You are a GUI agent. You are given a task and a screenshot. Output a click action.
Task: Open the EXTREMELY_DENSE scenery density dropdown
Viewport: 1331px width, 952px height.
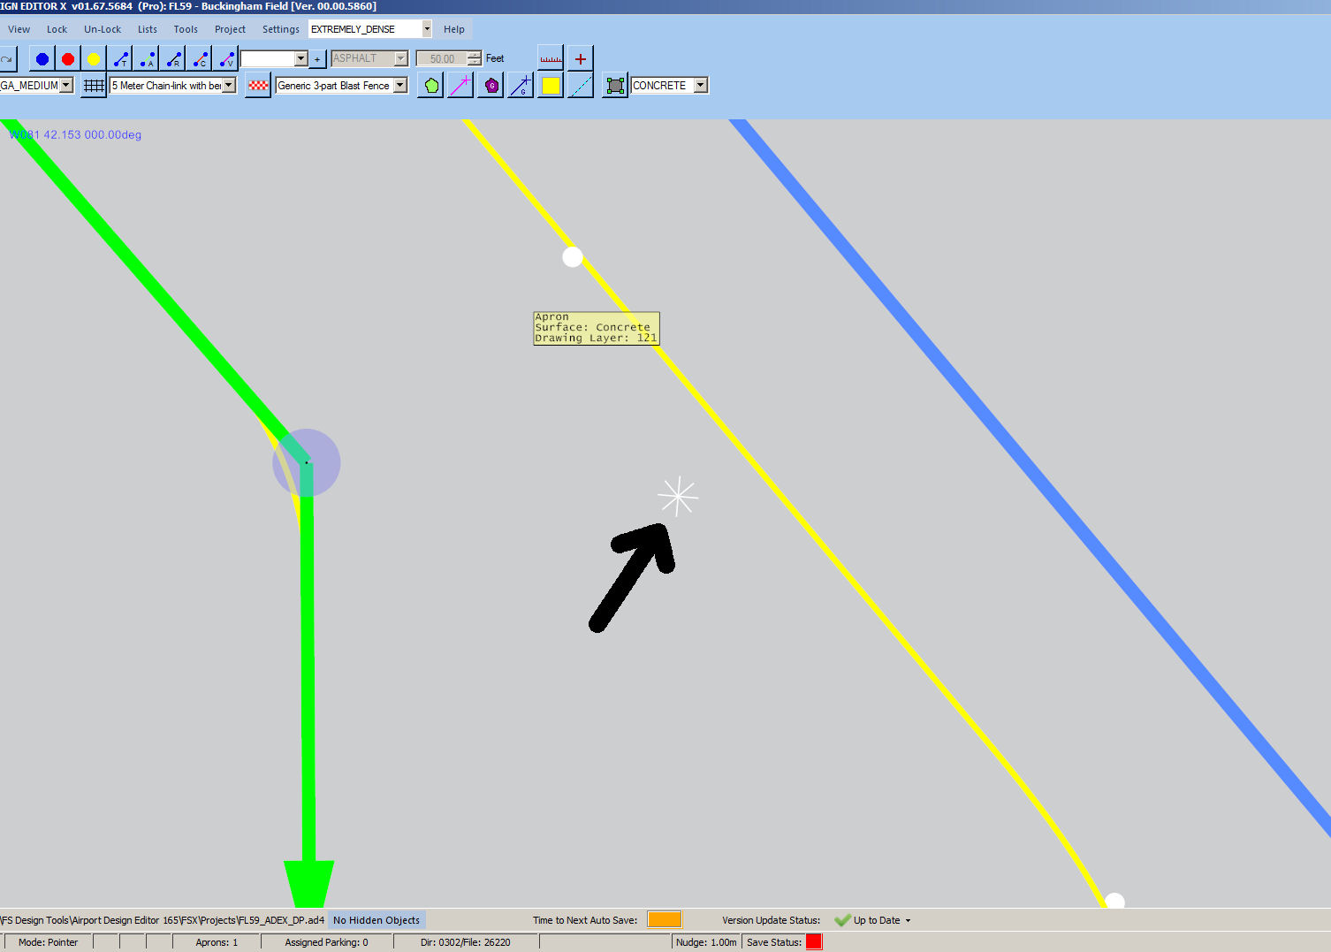point(425,28)
